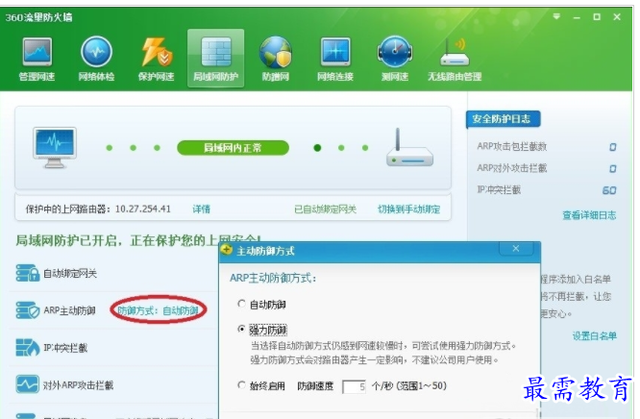Open the 测网速 speedometer icon
The height and width of the screenshot is (419, 640).
point(395,58)
